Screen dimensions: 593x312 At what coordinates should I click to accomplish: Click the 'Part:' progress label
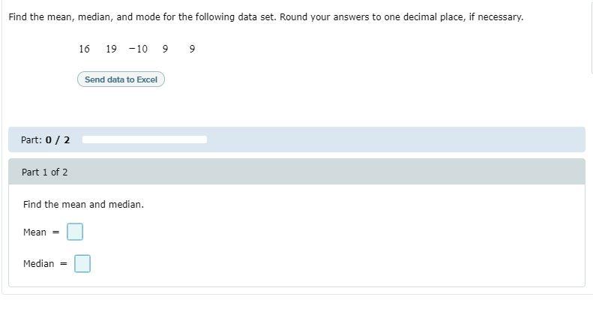(x=31, y=140)
